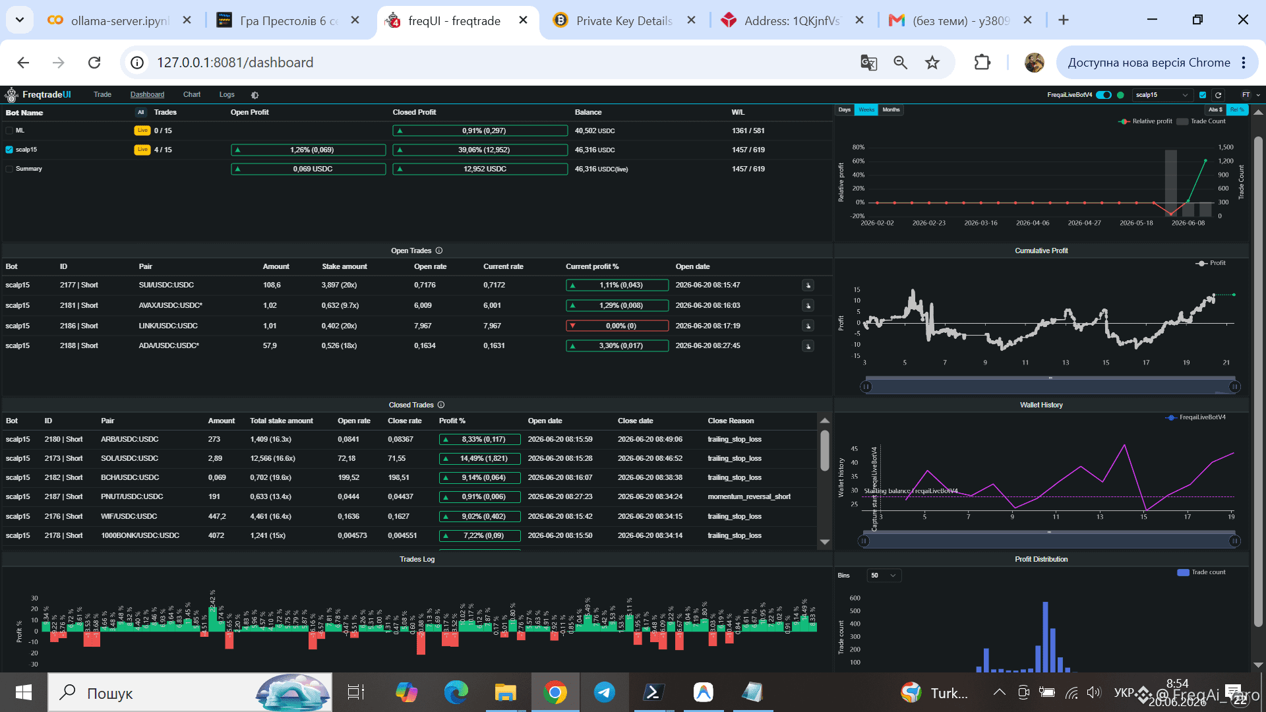Check the Summary row checkbox

9,169
